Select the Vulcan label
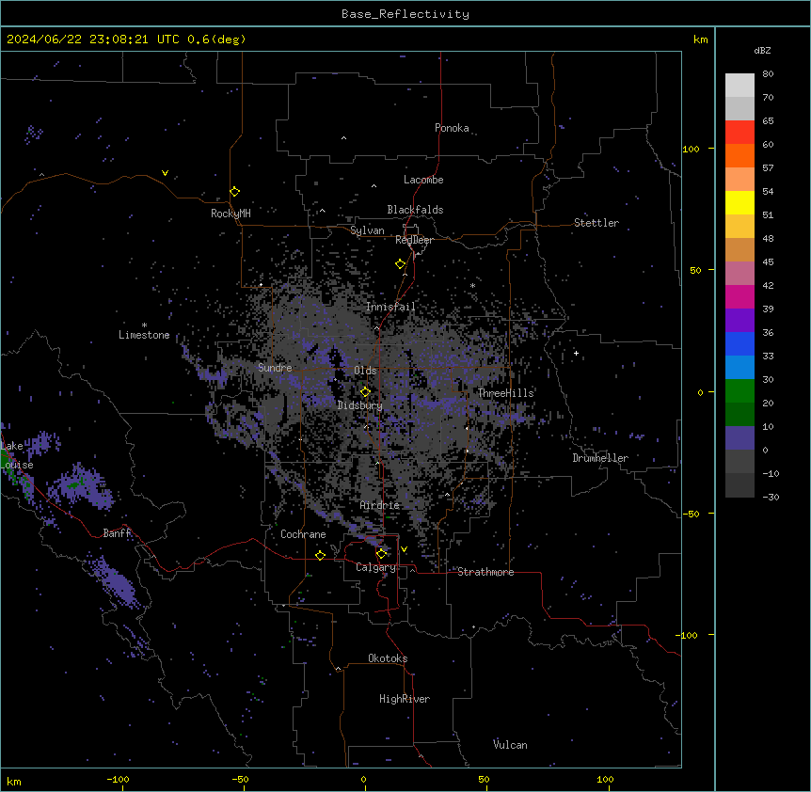 pyautogui.click(x=510, y=745)
